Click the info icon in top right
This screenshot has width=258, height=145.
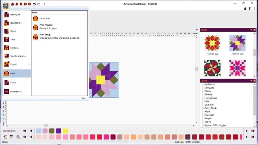pyautogui.click(x=254, y=9)
